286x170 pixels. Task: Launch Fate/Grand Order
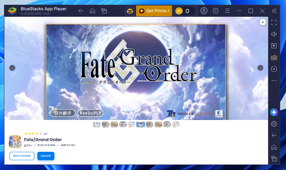46,156
